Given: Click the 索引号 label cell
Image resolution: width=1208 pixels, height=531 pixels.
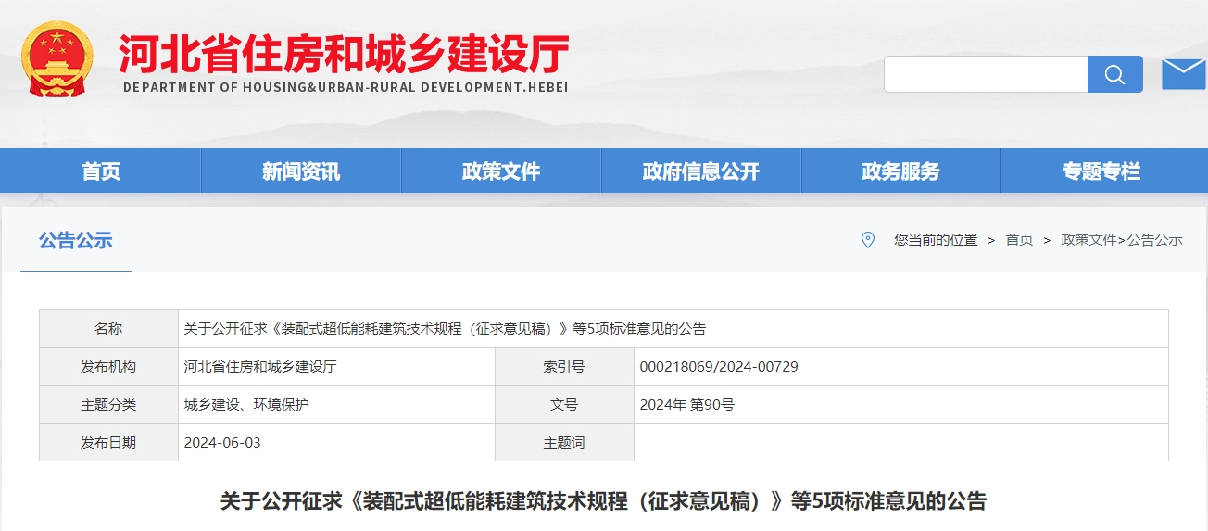Looking at the screenshot, I should tap(564, 366).
